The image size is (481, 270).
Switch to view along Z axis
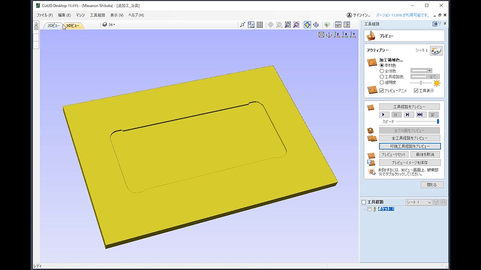coord(337,35)
